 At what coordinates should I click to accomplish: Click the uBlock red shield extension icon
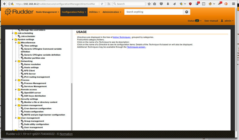(190, 4)
